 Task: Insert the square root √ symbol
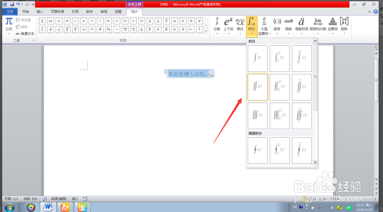coord(59,29)
